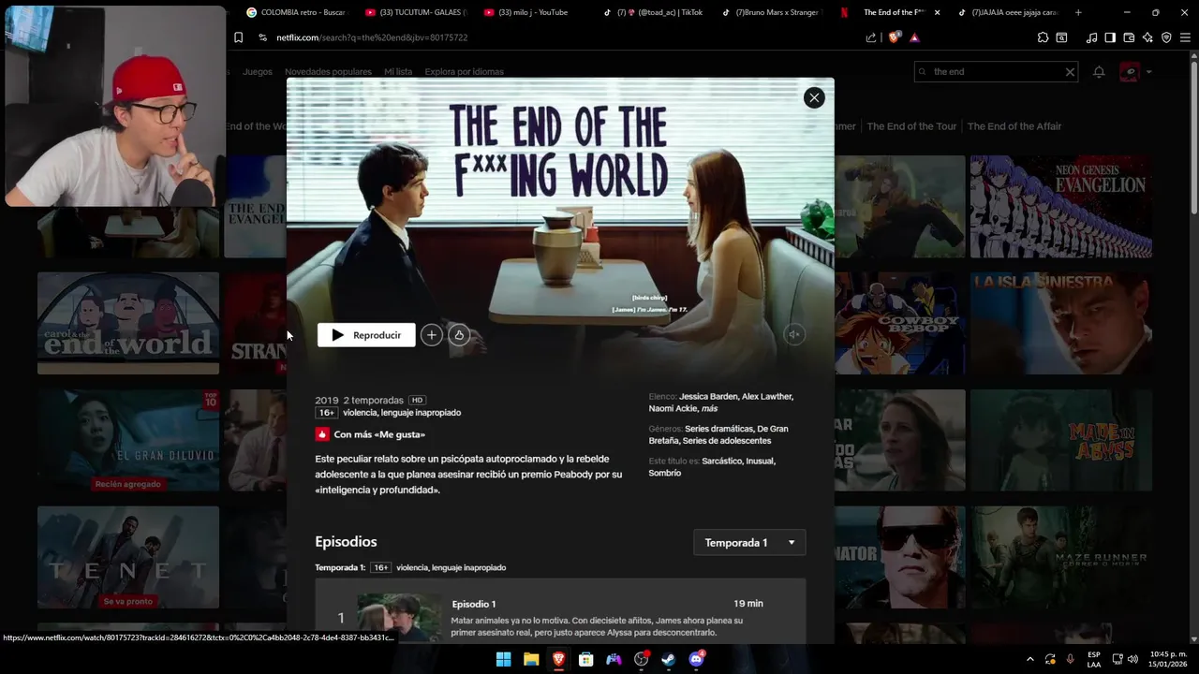1199x674 pixels.
Task: Open Maze Runner thumbnail
Action: coord(1061,558)
